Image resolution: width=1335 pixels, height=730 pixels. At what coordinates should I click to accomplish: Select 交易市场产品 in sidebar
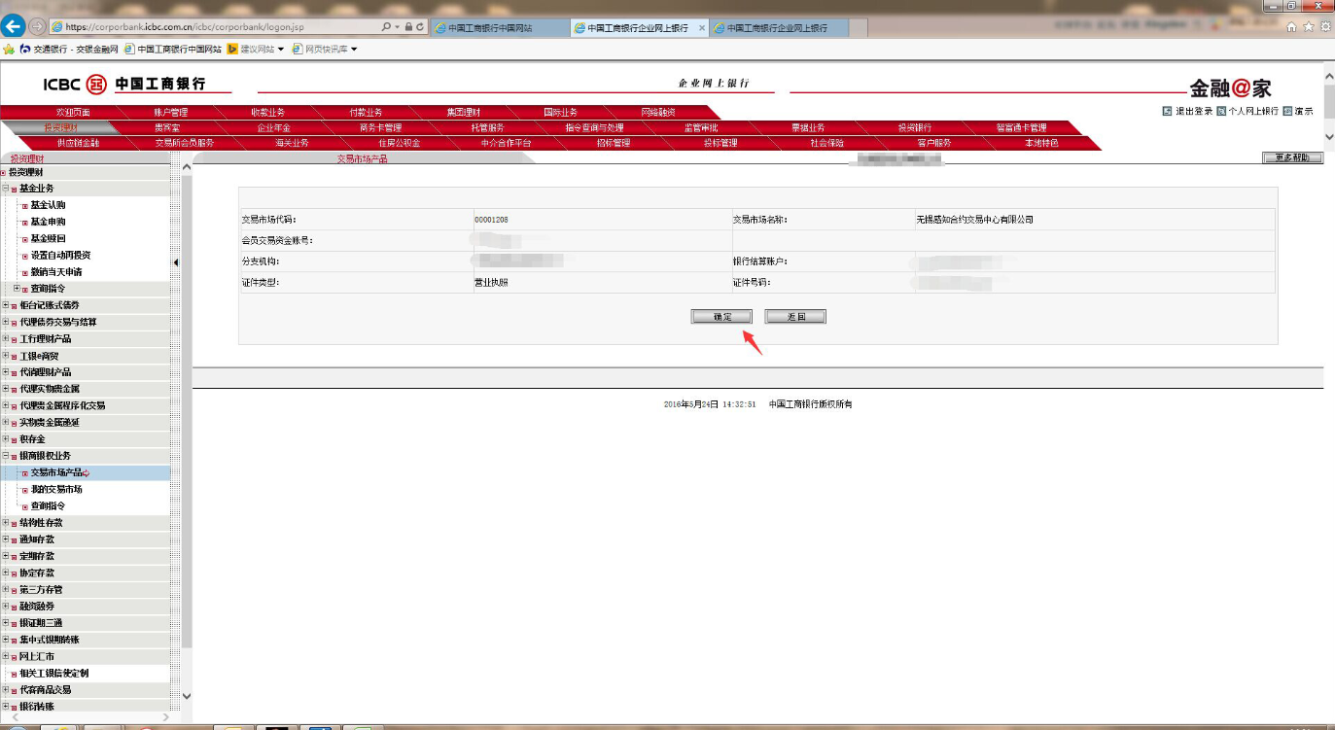tap(56, 472)
